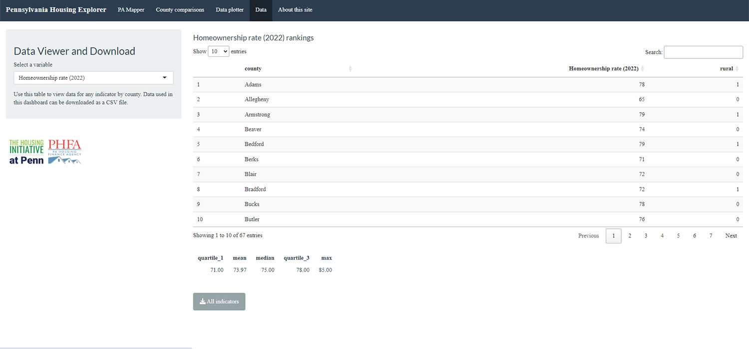Go to the Data plotter section

pyautogui.click(x=229, y=9)
